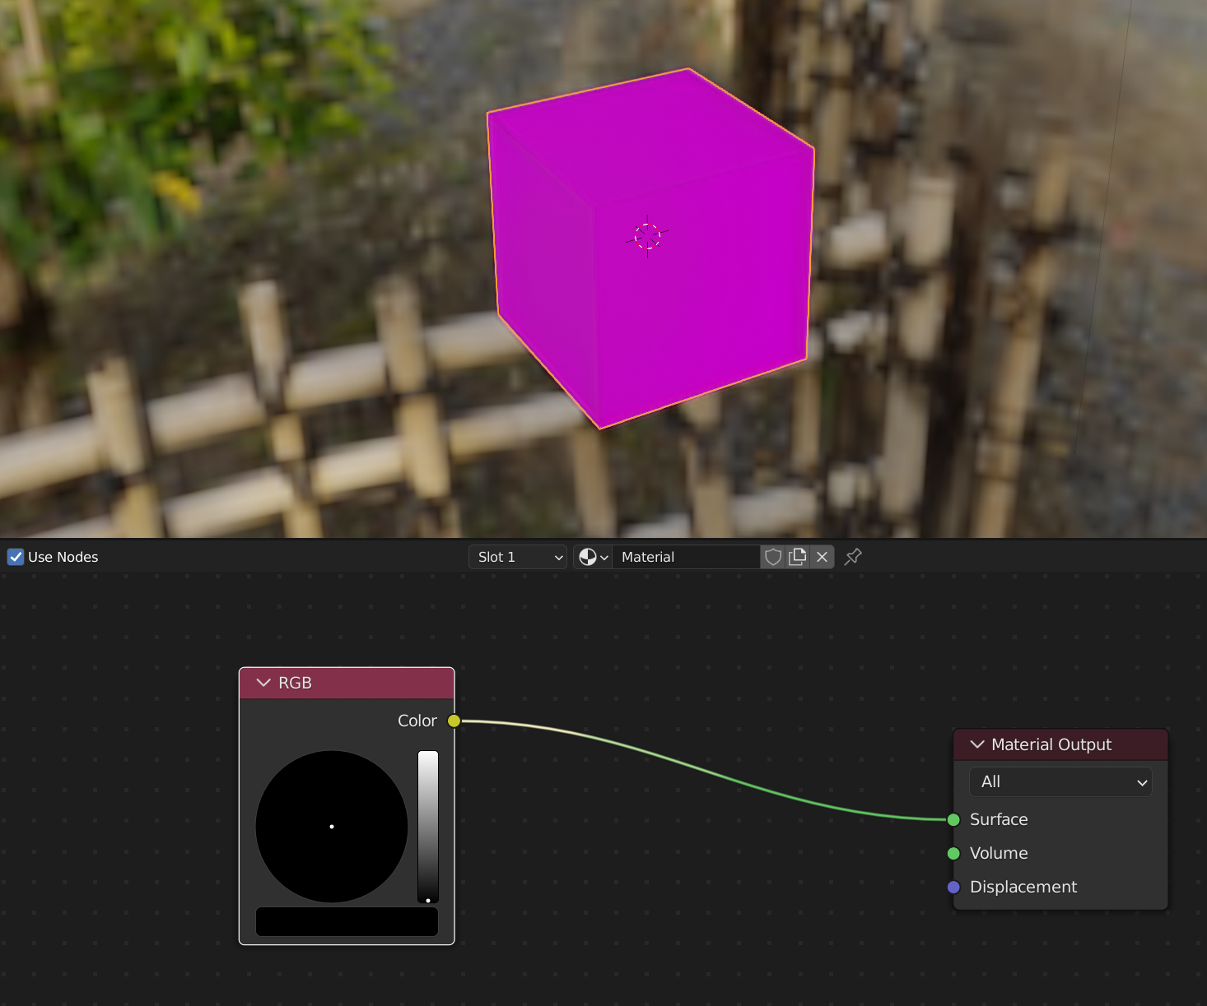Image resolution: width=1207 pixels, height=1006 pixels.
Task: Unlink the material with the X icon
Action: pyautogui.click(x=822, y=557)
